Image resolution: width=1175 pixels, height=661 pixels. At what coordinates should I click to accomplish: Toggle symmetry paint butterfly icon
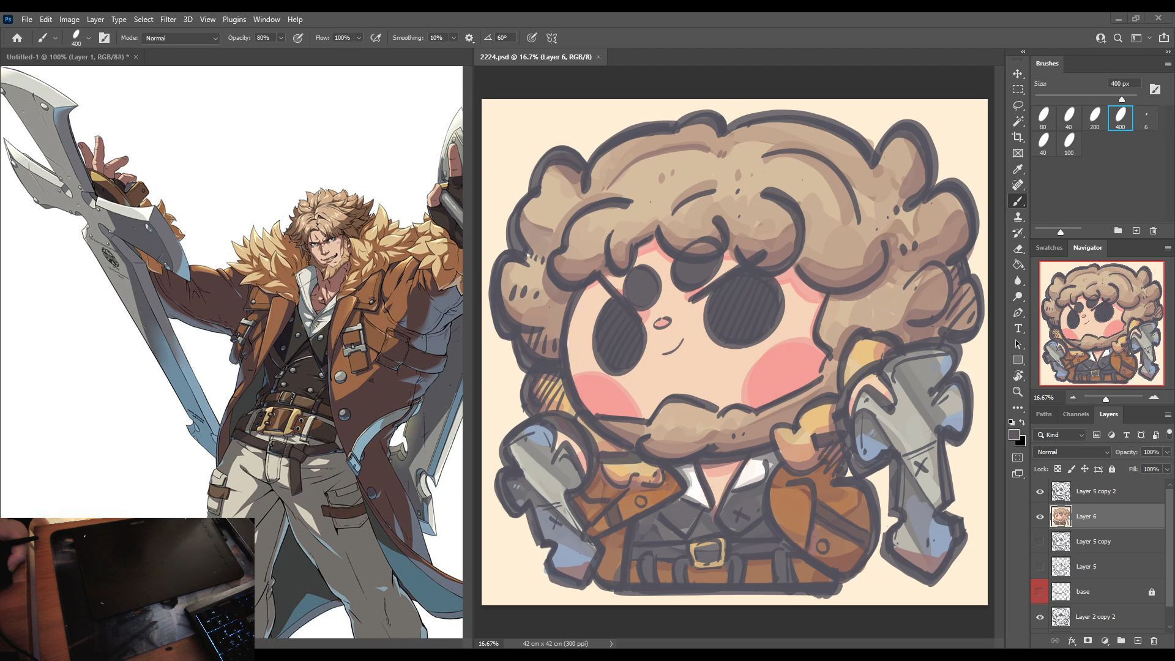click(x=551, y=38)
